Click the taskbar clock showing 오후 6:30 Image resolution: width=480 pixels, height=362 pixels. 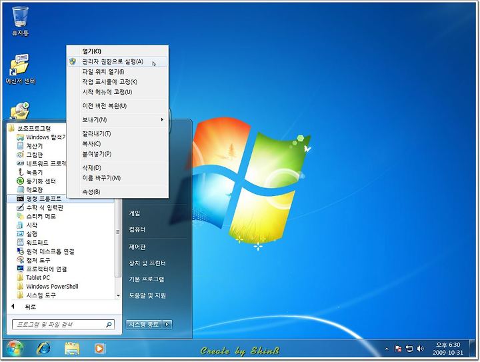(448, 349)
